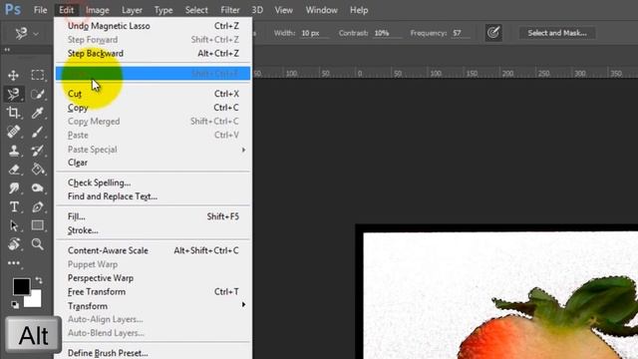Screen dimensions: 638x359
Task: Choose Free Transform
Action: tap(153, 292)
